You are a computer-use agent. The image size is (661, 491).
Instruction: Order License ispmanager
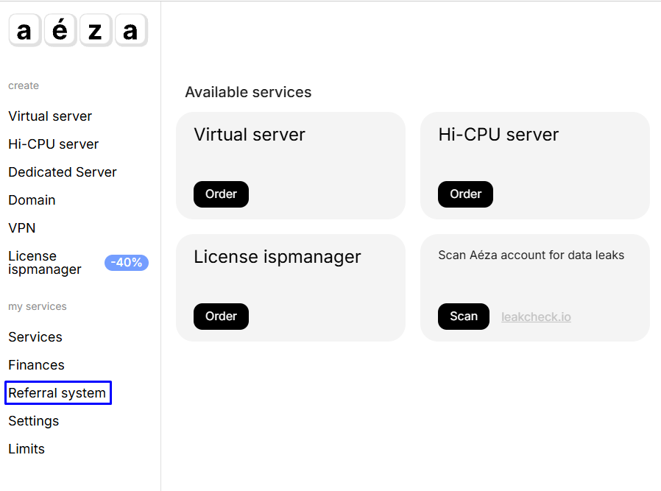221,317
